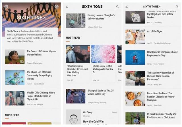This screenshot has height=127, width=182.
Task: Click SIXTH TONE logo in middle screen header
Action: [x=92, y=7]
